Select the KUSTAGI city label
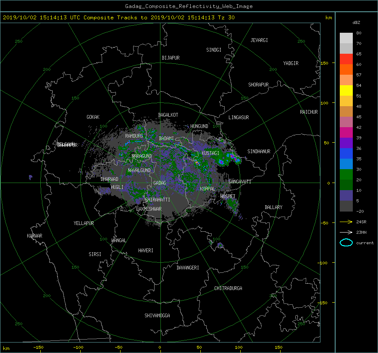This screenshot has height=353, width=378. (x=210, y=153)
